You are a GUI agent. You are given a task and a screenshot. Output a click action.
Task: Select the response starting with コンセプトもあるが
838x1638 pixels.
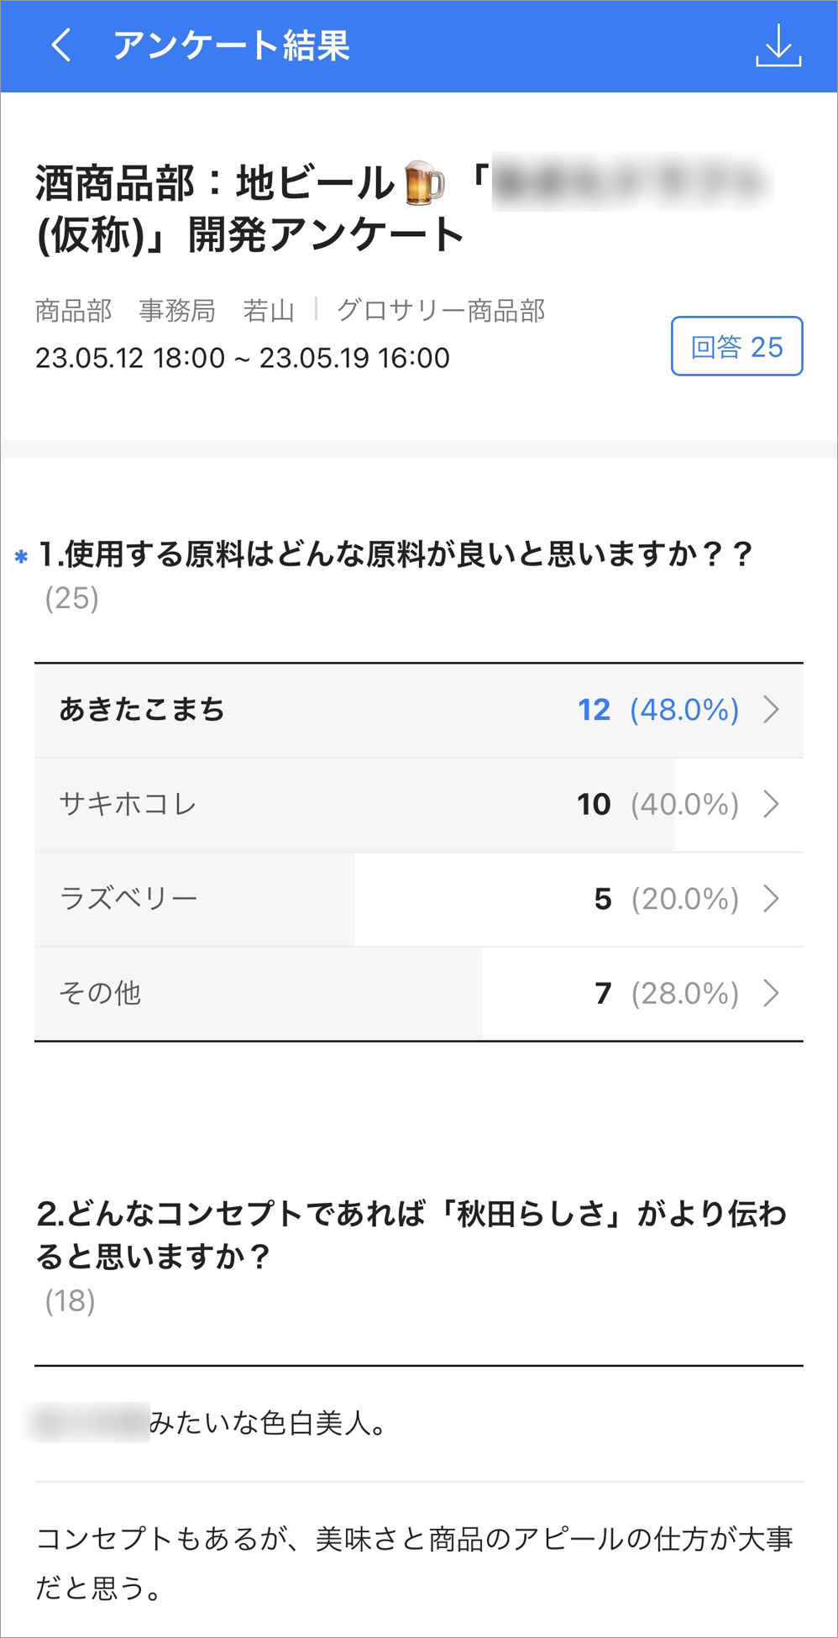(414, 1563)
